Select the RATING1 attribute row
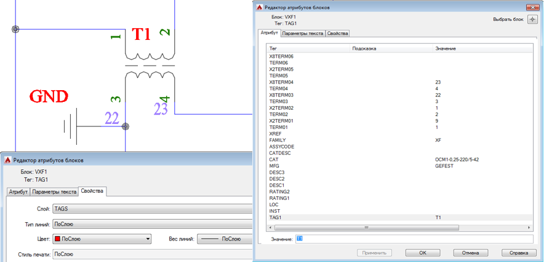Screen dimensions: 544x262 pyautogui.click(x=399, y=198)
